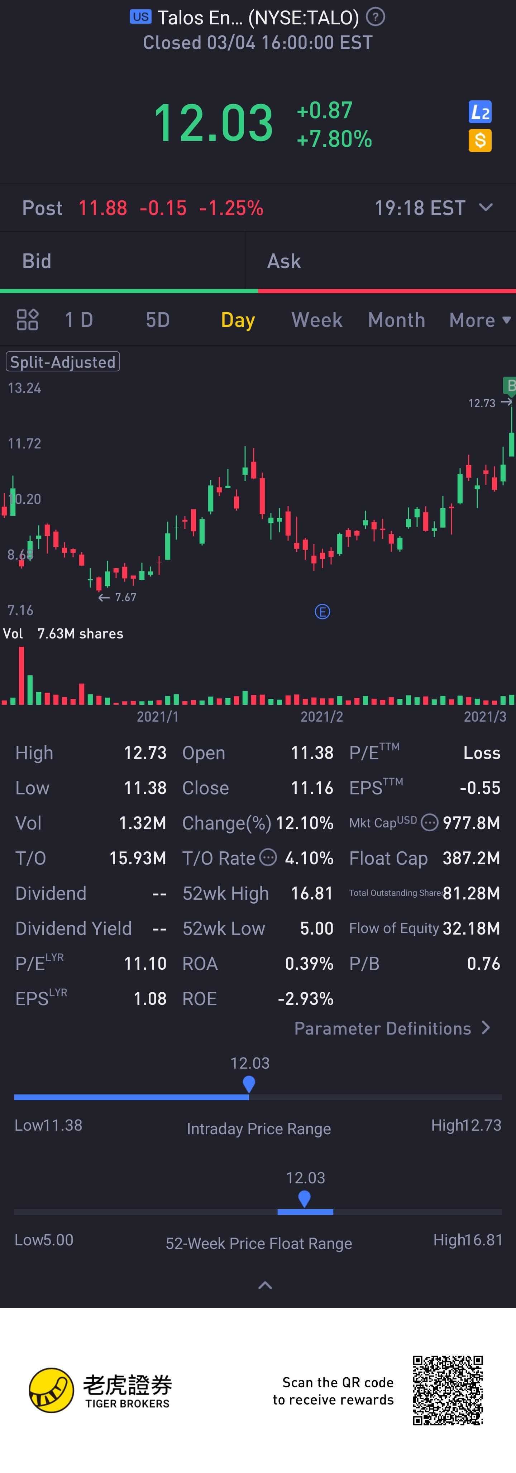Tap the blue L2 level-two quotes icon
This screenshot has width=516, height=1473.
(479, 112)
